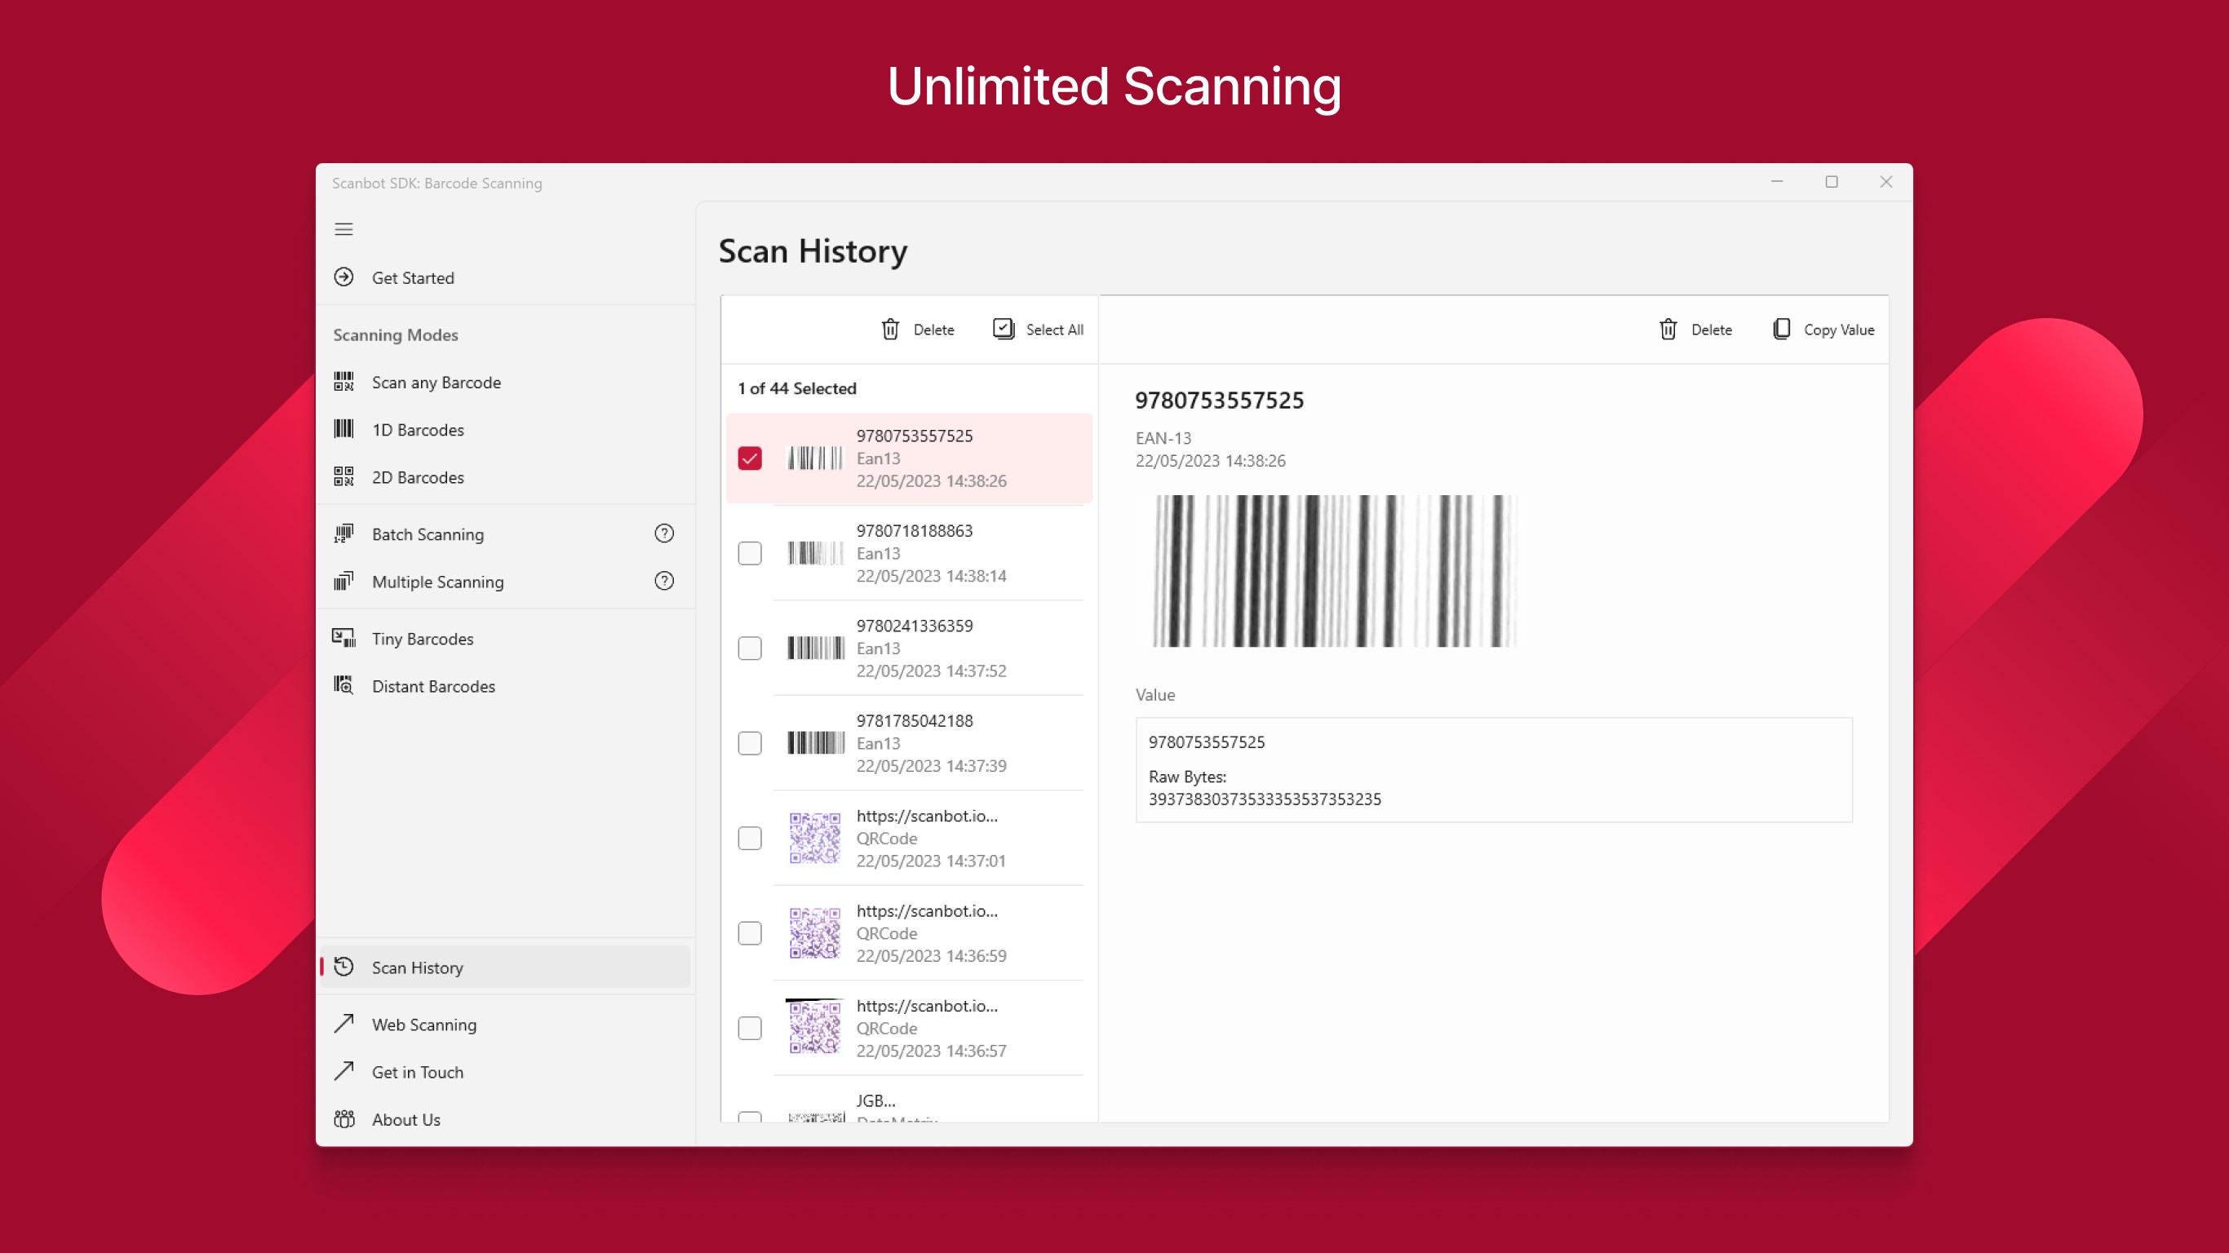
Task: Open the hamburger navigation menu
Action: [343, 229]
